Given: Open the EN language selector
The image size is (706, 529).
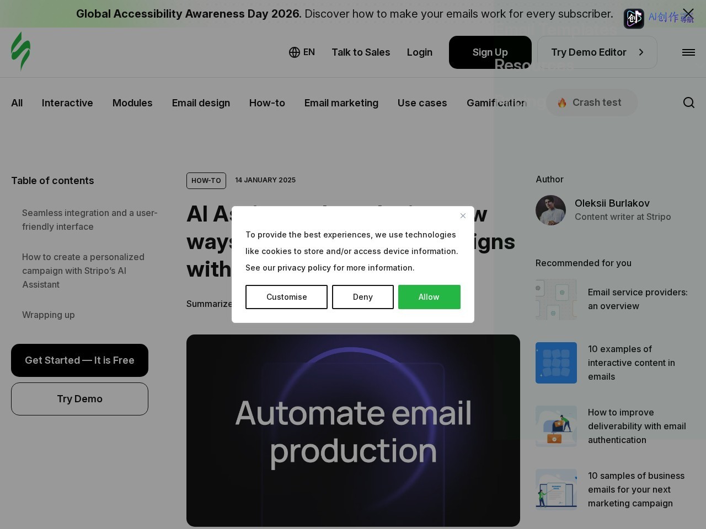Looking at the screenshot, I should (x=302, y=52).
